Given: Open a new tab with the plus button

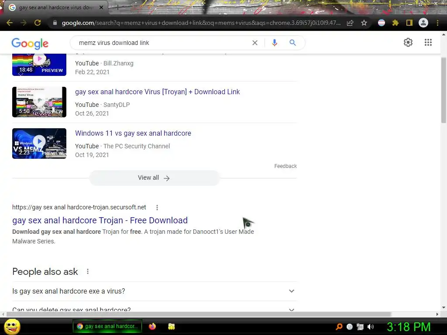Looking at the screenshot, I should click(117, 7).
